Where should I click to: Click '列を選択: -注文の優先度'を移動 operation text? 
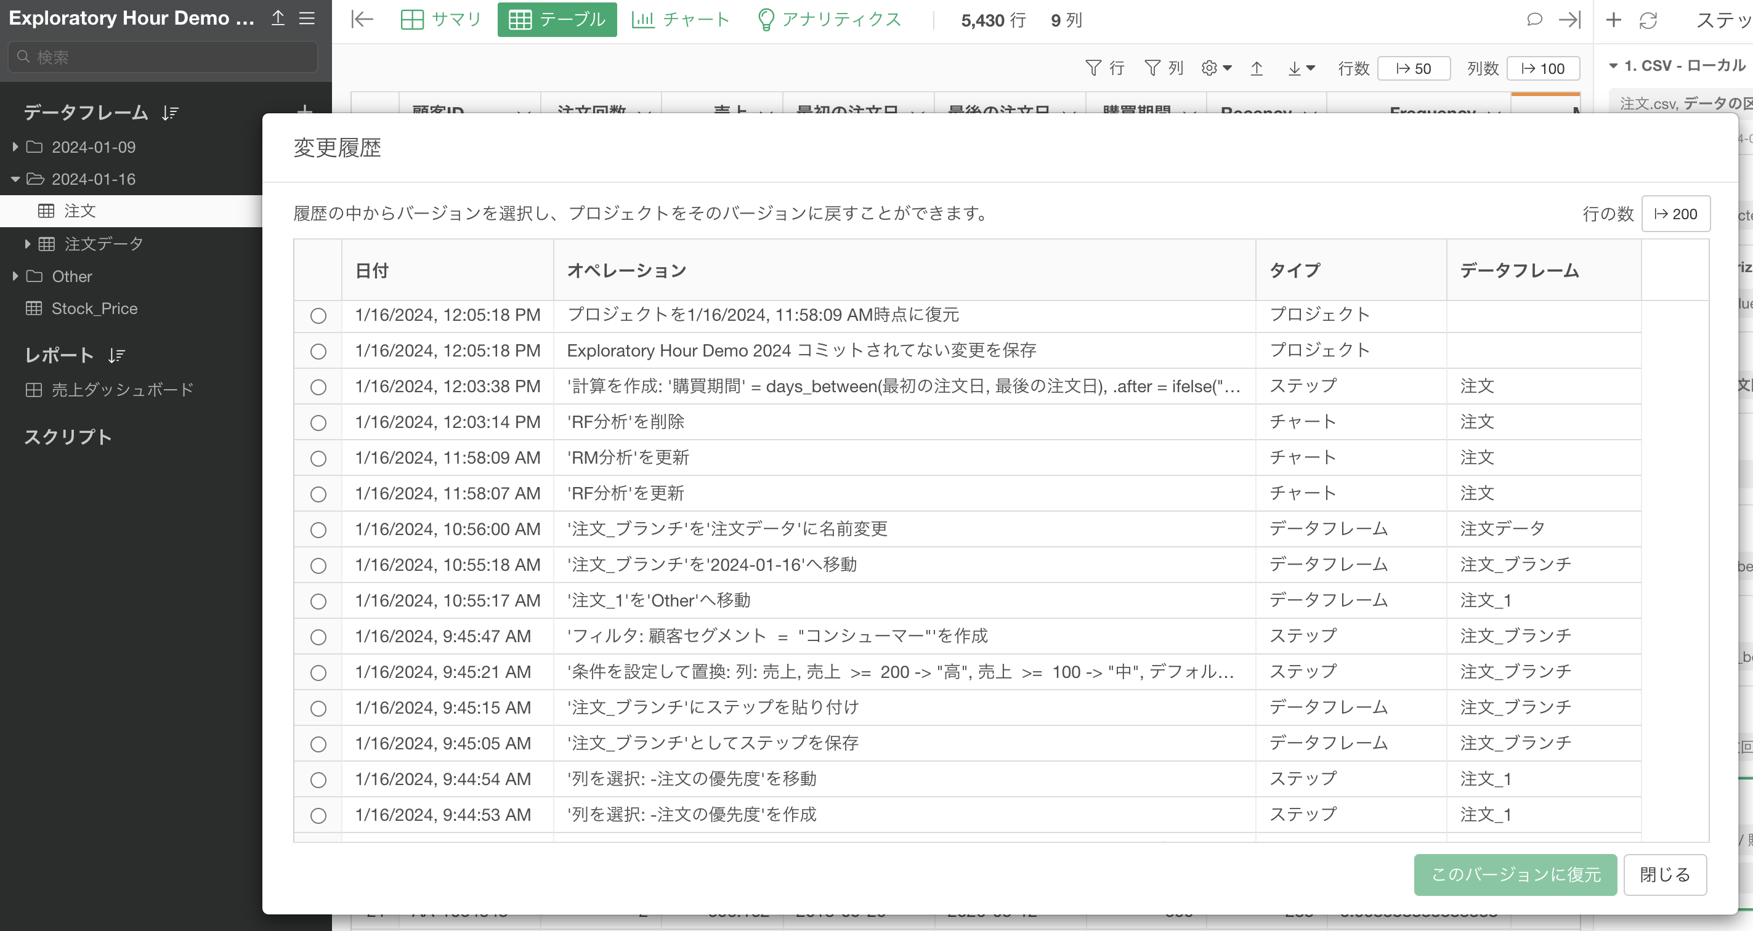[691, 779]
